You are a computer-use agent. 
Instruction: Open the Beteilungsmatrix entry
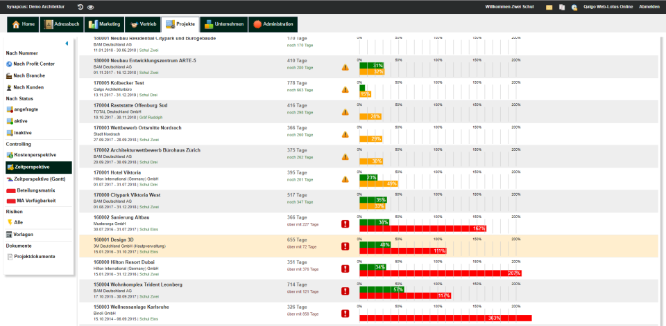(31, 190)
